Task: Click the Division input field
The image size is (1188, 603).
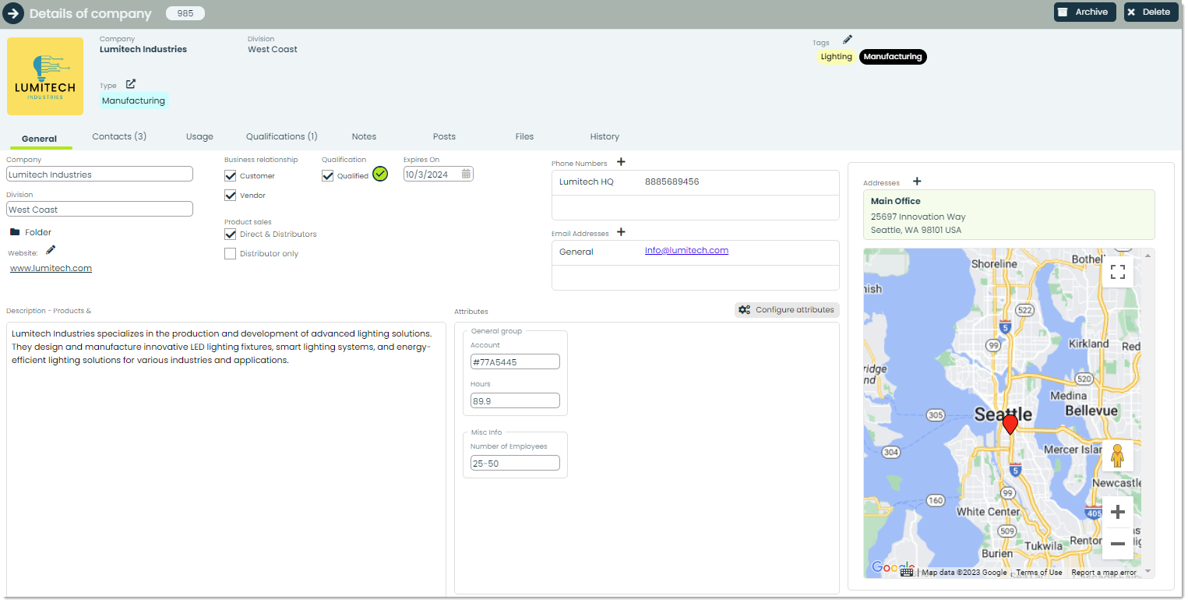Action: pos(100,210)
